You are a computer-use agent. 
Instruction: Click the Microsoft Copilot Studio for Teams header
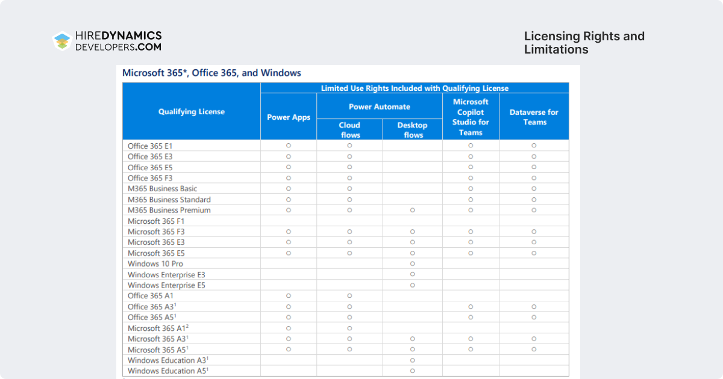[x=471, y=117]
